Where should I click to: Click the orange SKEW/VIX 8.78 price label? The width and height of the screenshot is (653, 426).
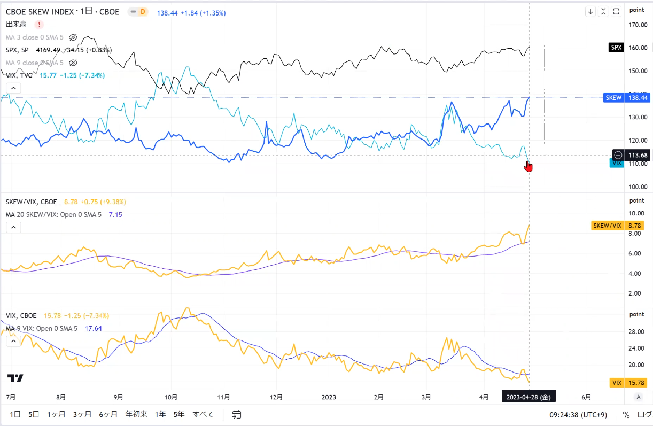point(617,226)
